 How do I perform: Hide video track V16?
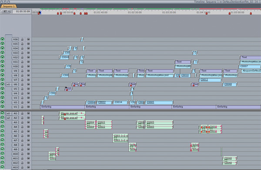tap(2, 40)
